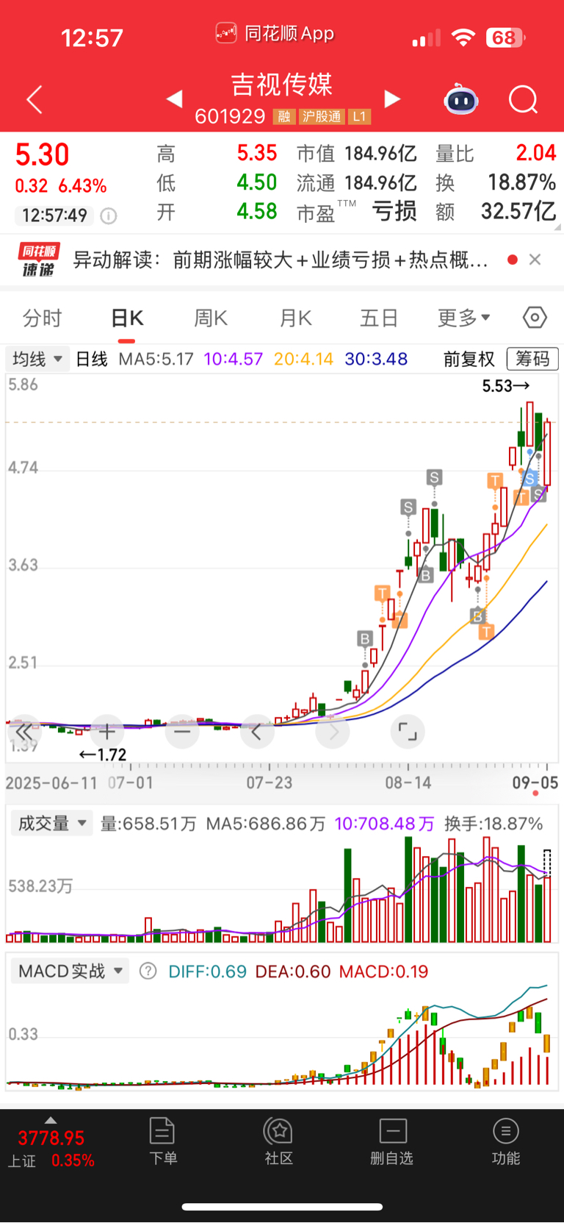564x1223 pixels.
Task: Tap the back arrow in header
Action: 35,99
